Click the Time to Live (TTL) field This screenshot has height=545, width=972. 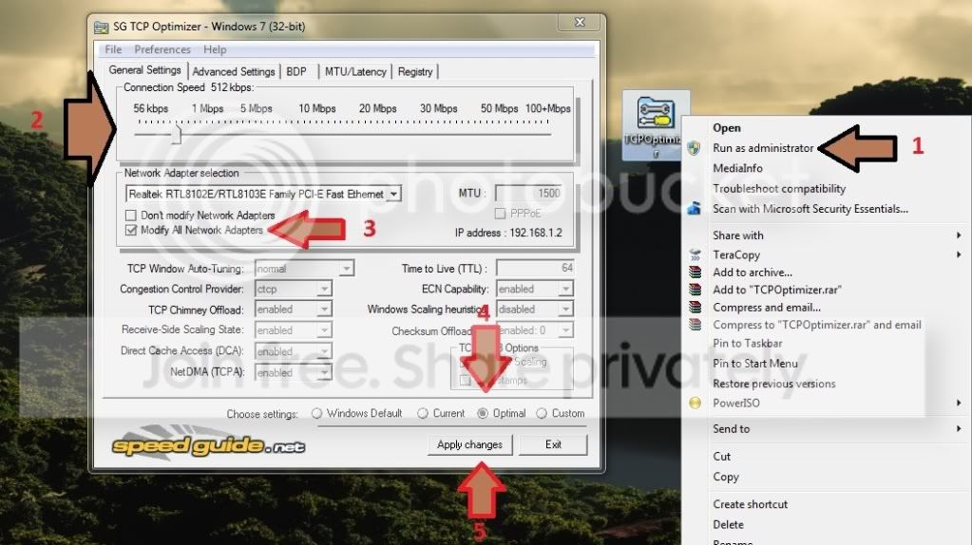(x=536, y=268)
